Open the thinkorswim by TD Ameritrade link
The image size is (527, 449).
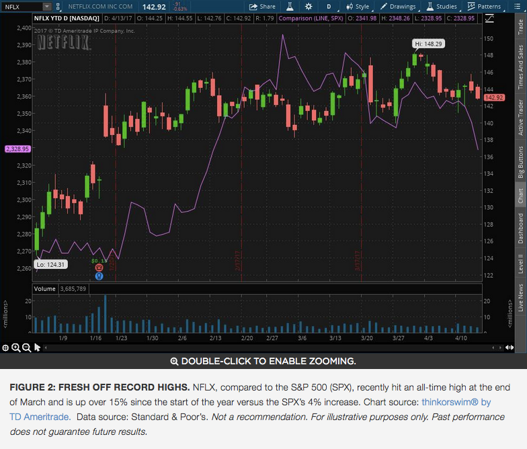(x=250, y=409)
